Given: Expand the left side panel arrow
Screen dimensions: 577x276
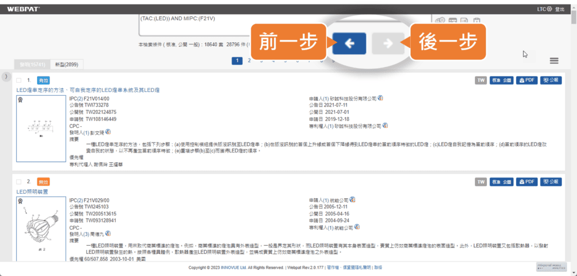Looking at the screenshot, I should 5,77.
